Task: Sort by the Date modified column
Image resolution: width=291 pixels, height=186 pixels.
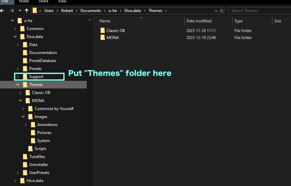Action: tap(199, 21)
